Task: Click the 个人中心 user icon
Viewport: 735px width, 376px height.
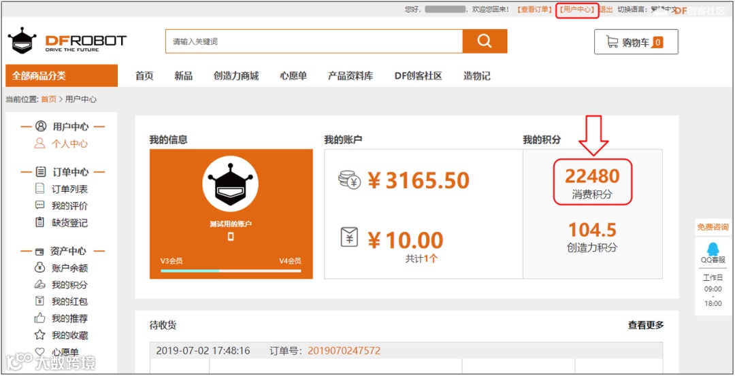Action: [x=40, y=143]
